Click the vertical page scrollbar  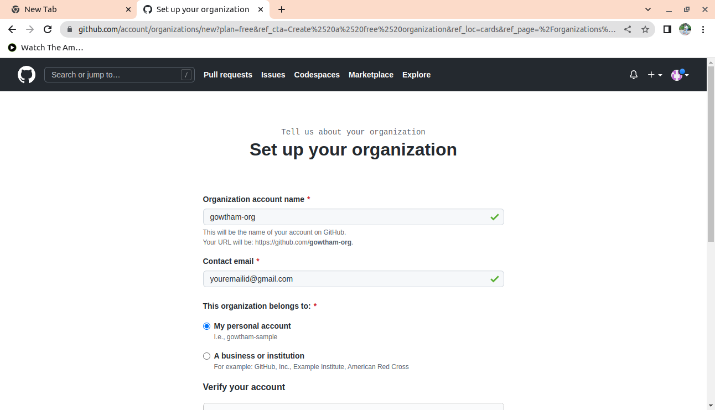(x=711, y=166)
